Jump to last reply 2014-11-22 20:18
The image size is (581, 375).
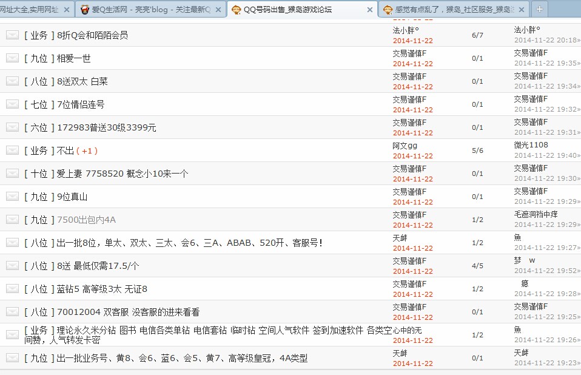click(547, 40)
